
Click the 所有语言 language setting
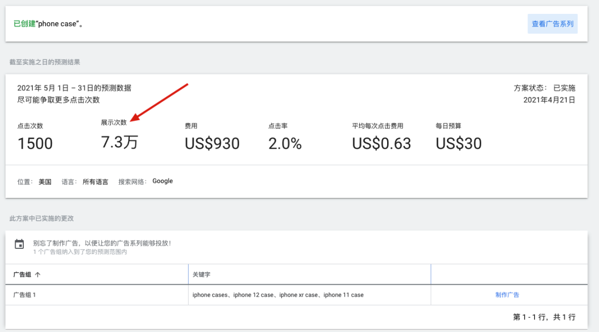(95, 181)
